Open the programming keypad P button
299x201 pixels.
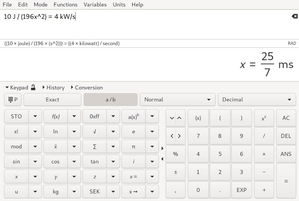(x=13, y=100)
